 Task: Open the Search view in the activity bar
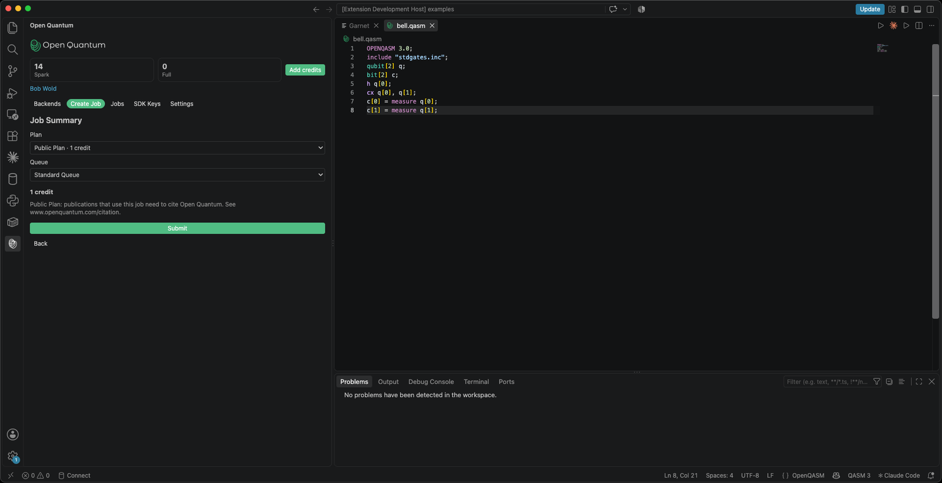12,49
